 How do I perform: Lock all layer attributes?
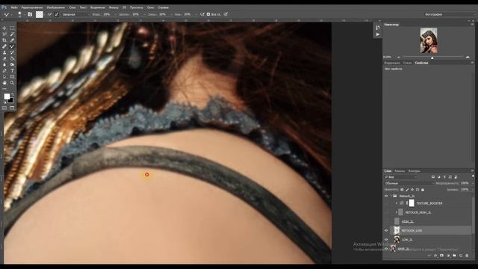coord(423,190)
